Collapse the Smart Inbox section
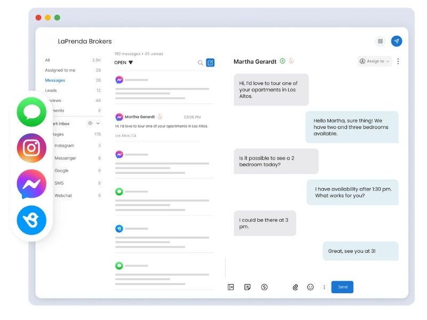Screen dimensions: 427x320 pyautogui.click(x=97, y=123)
